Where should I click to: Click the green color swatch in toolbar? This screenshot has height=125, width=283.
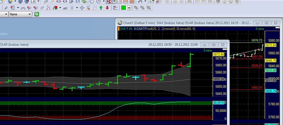(123, 8)
